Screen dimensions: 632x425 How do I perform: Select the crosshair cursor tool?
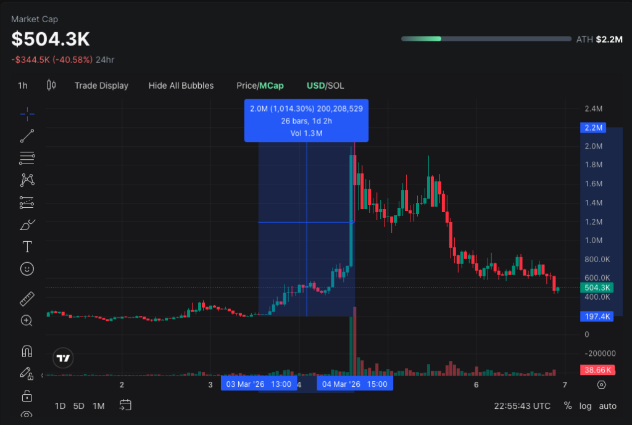coord(27,113)
